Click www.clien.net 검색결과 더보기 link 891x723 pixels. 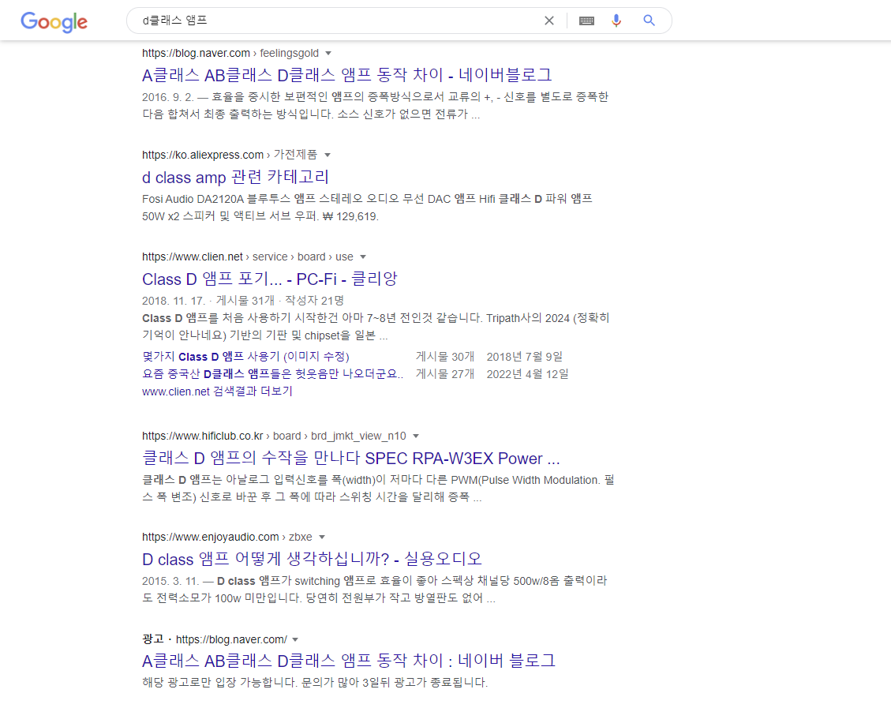(x=217, y=391)
